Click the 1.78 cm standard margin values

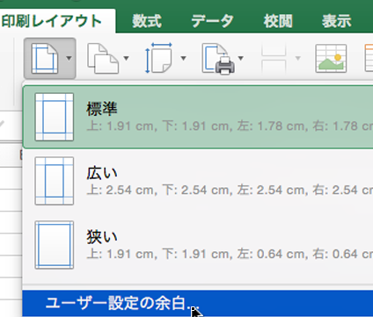pyautogui.click(x=230, y=126)
